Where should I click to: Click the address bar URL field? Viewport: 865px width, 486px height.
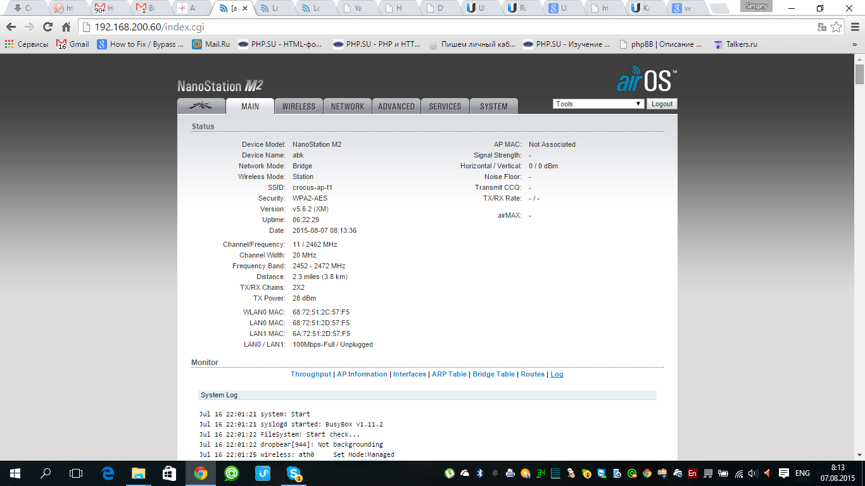(x=446, y=27)
